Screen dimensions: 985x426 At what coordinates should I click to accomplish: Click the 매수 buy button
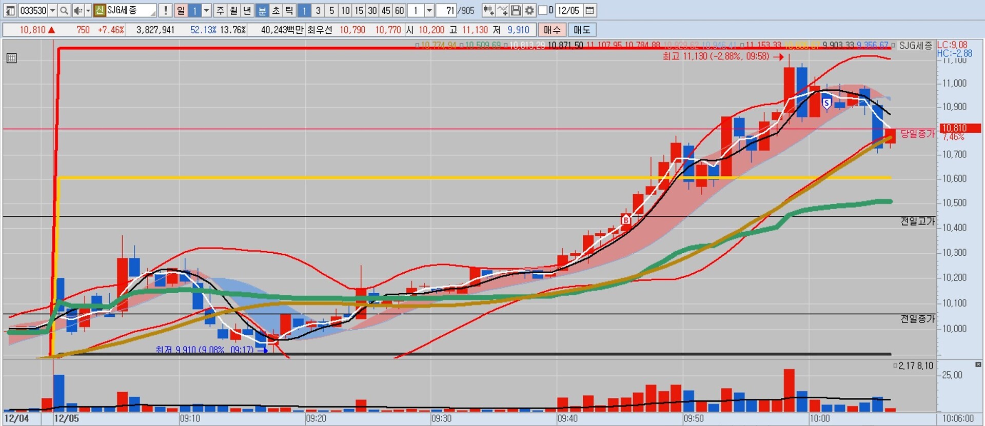[552, 30]
